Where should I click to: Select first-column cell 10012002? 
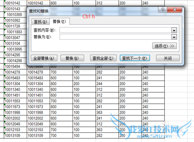16,118
